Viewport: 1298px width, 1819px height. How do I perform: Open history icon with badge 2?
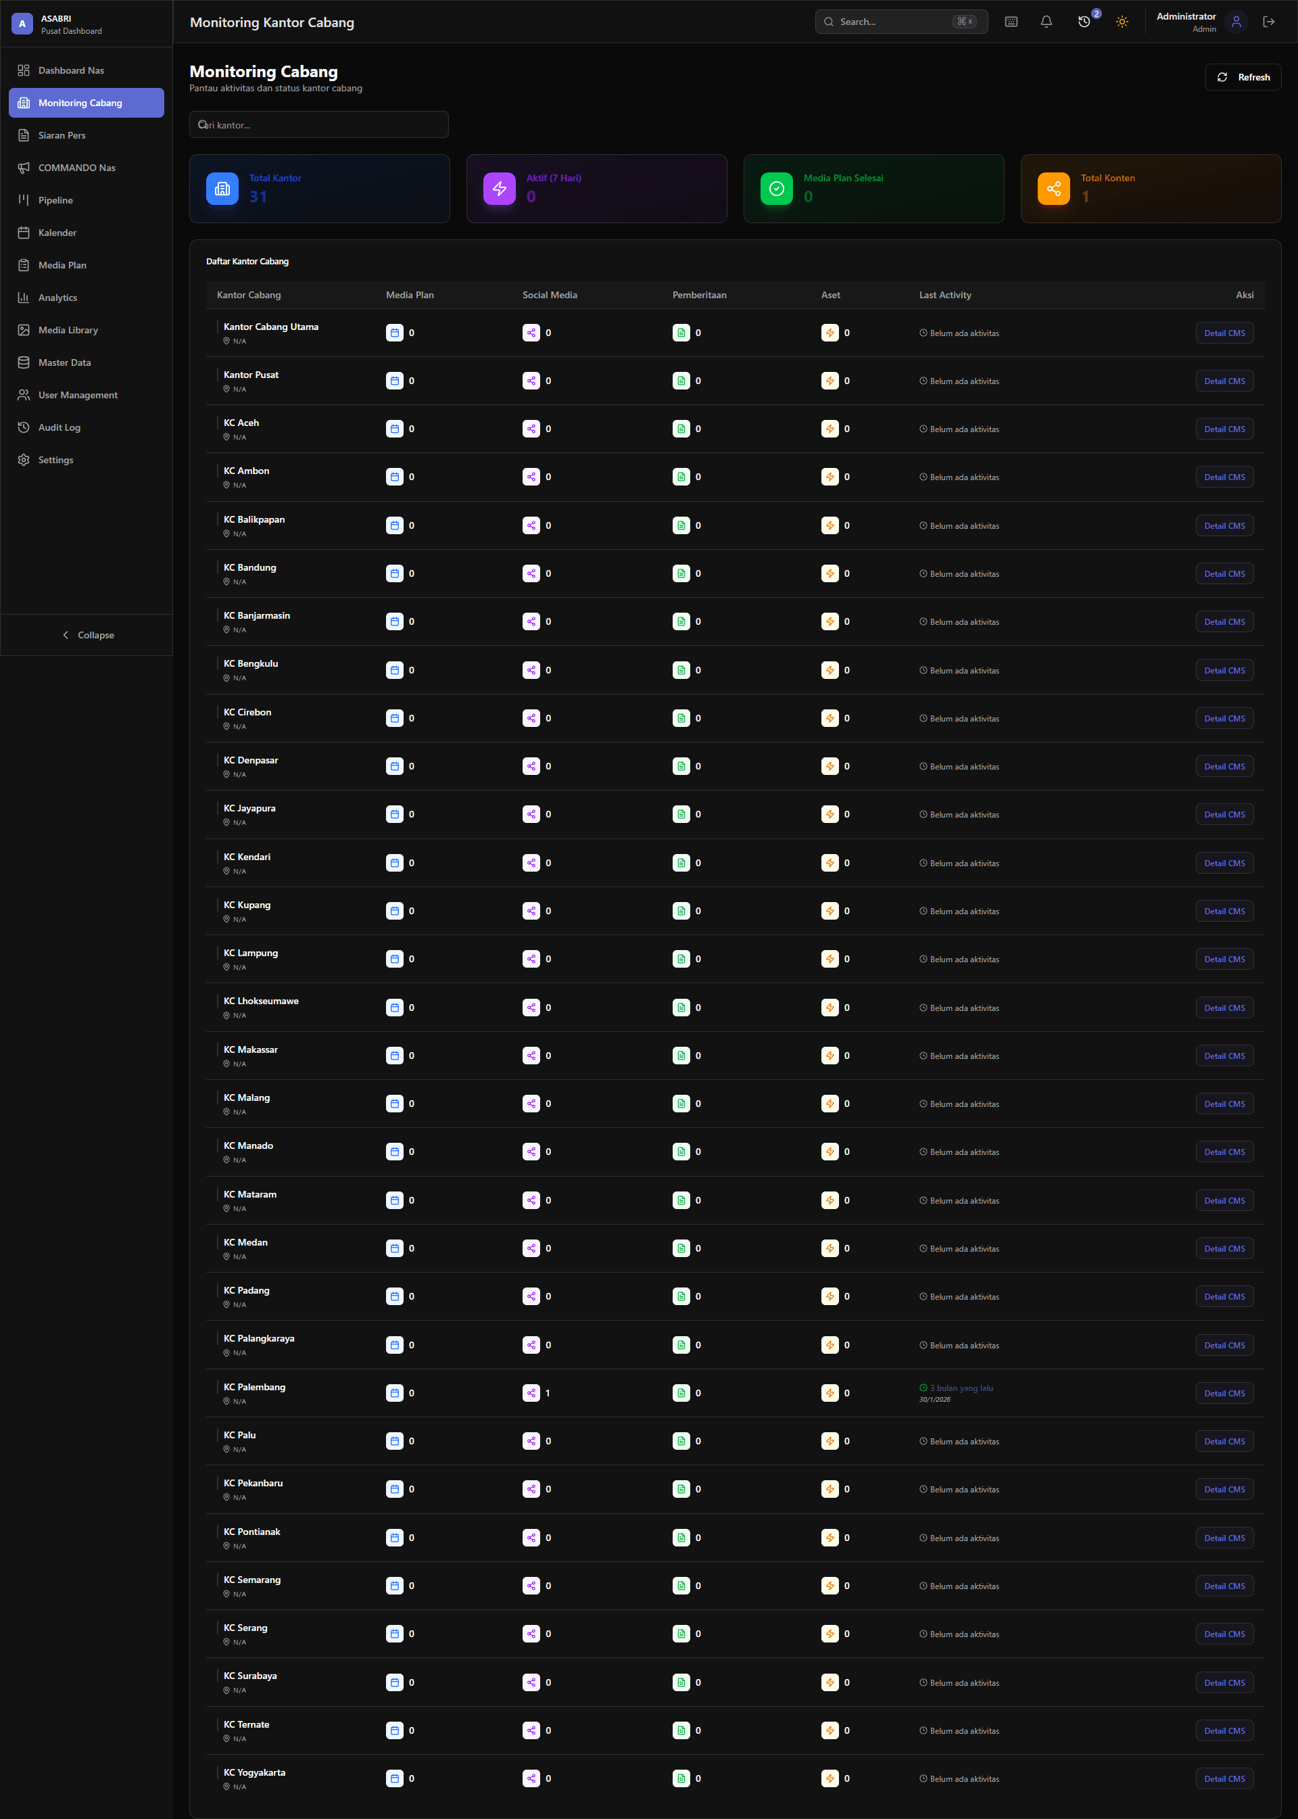(x=1084, y=22)
